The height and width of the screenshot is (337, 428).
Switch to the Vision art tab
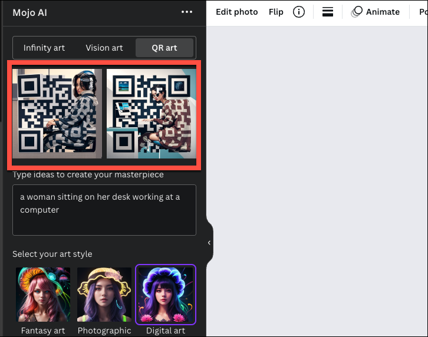point(104,48)
